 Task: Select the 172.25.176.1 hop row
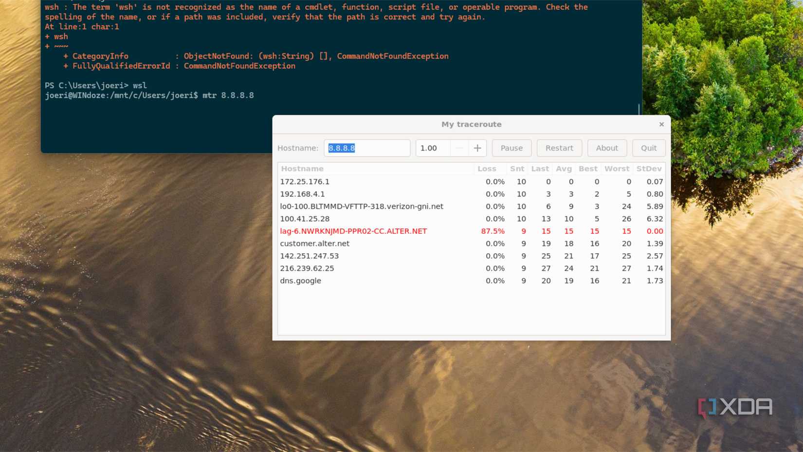[471, 182]
